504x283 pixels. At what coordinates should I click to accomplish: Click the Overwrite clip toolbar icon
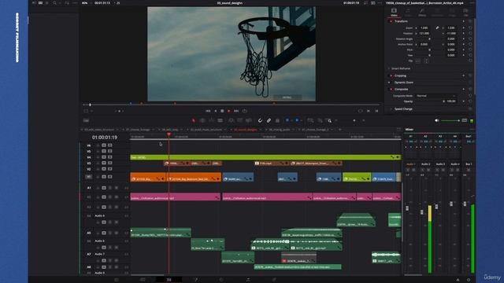pyautogui.click(x=239, y=120)
